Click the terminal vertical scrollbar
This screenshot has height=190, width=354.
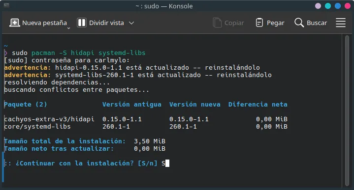[x=347, y=110]
